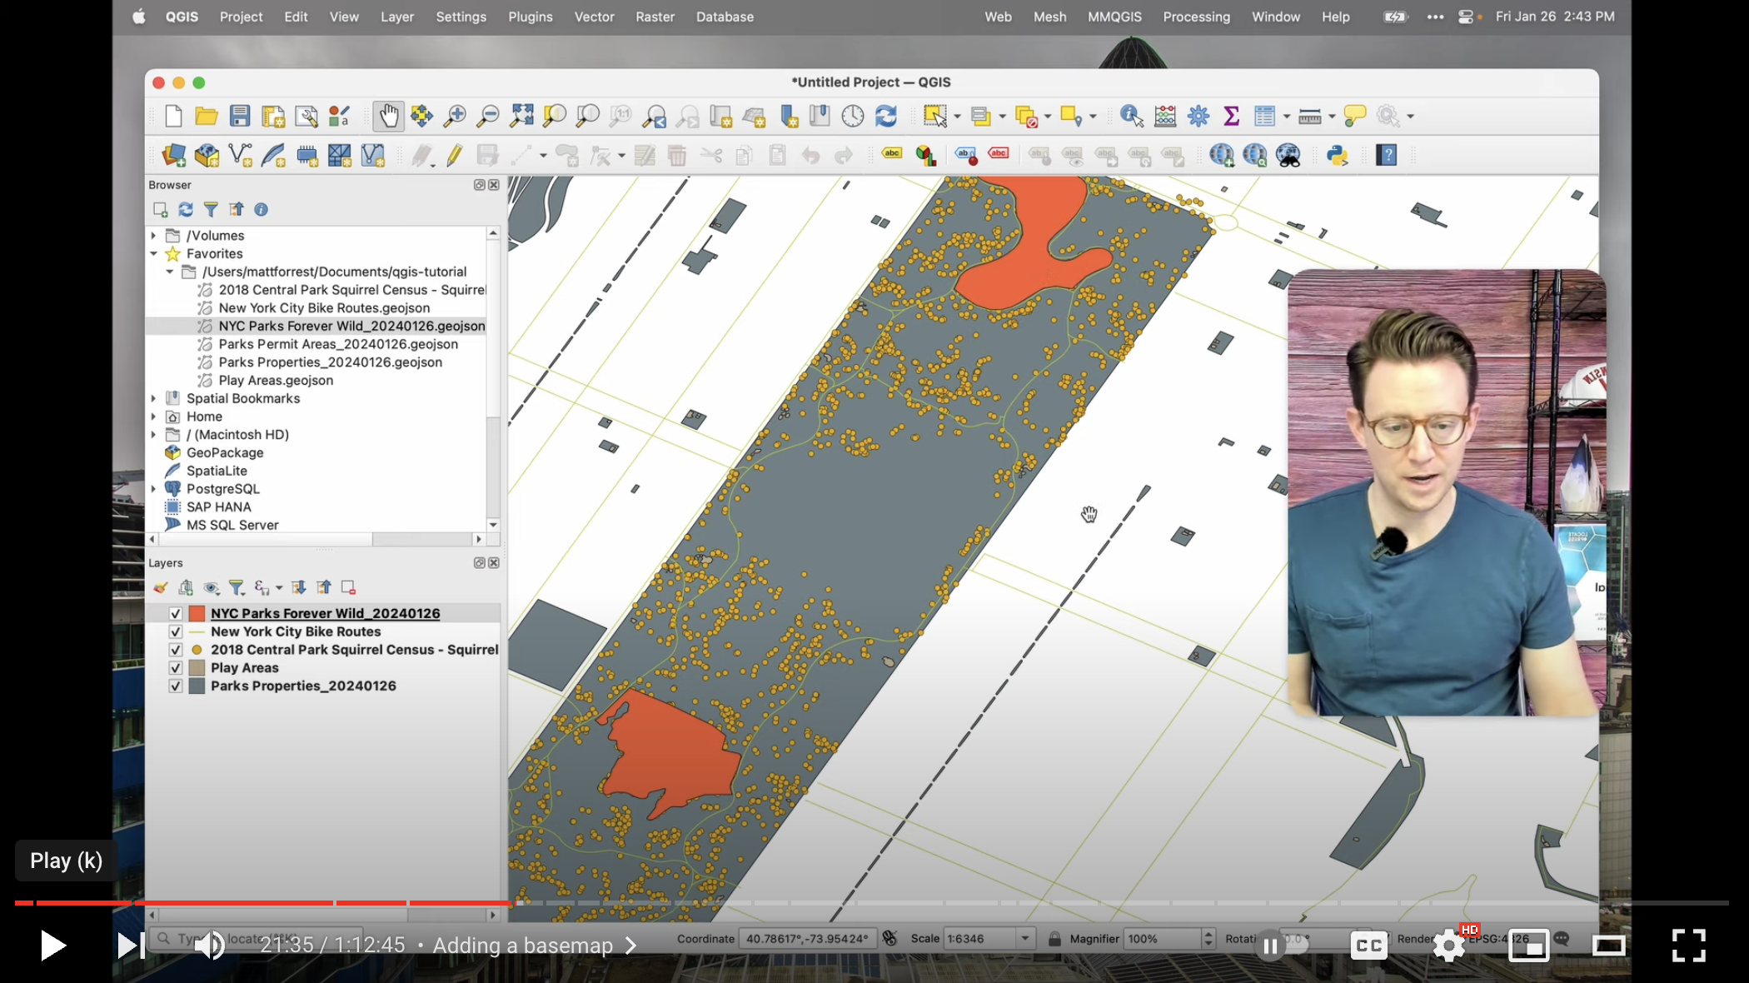This screenshot has width=1749, height=983.
Task: Open the Python console icon
Action: pyautogui.click(x=1338, y=155)
